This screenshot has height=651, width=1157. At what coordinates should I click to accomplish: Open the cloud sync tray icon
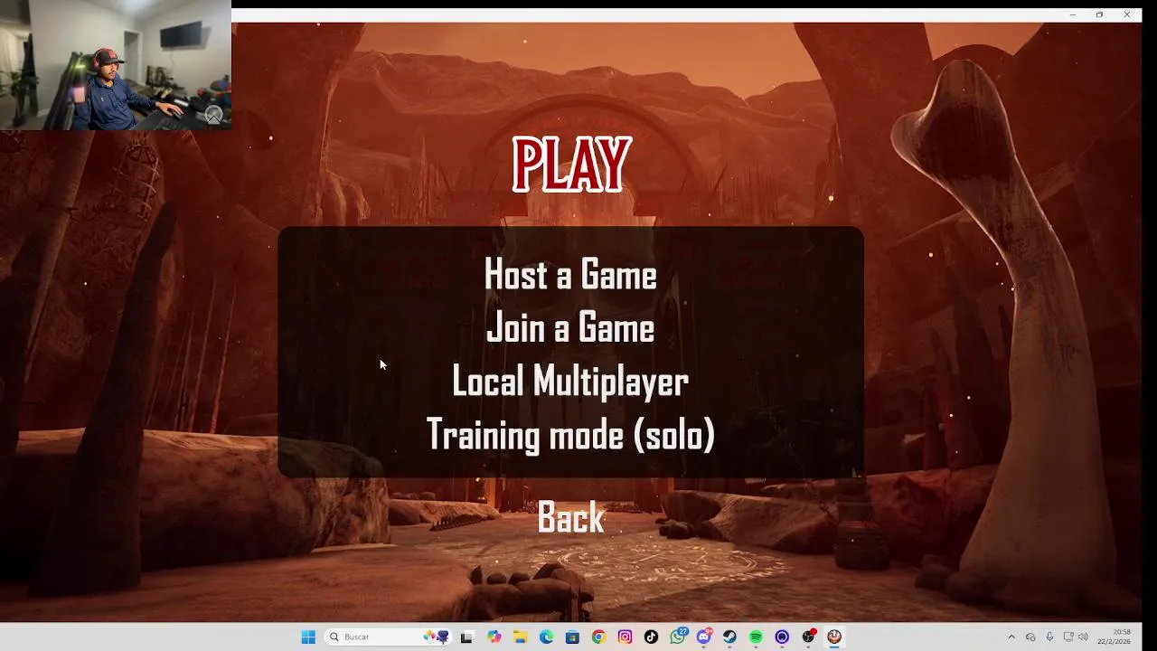click(1030, 637)
